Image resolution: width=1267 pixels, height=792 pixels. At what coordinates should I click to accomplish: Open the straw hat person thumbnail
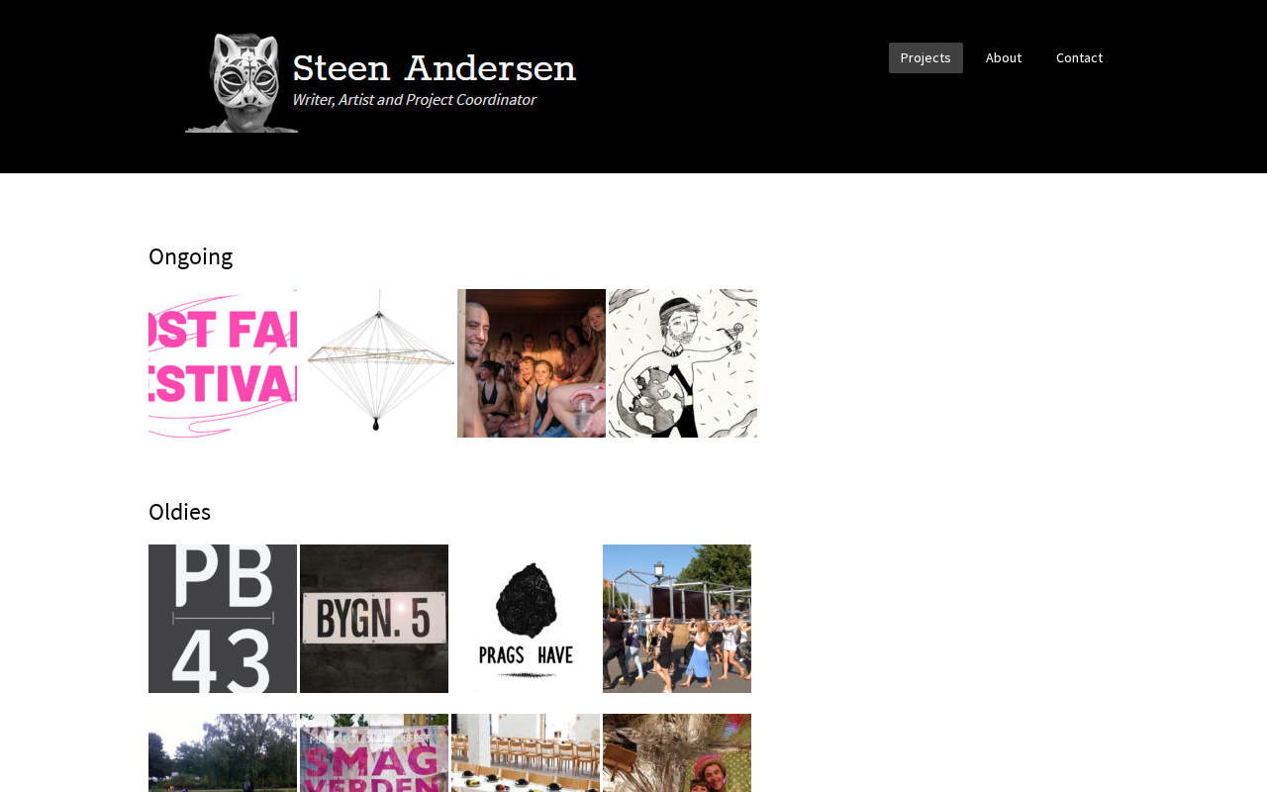[x=677, y=752]
